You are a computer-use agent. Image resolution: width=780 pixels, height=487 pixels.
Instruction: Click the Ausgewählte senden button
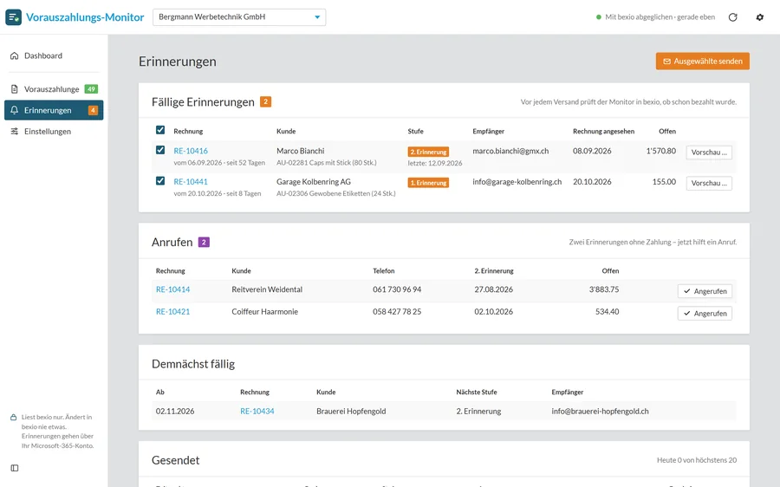pyautogui.click(x=702, y=62)
